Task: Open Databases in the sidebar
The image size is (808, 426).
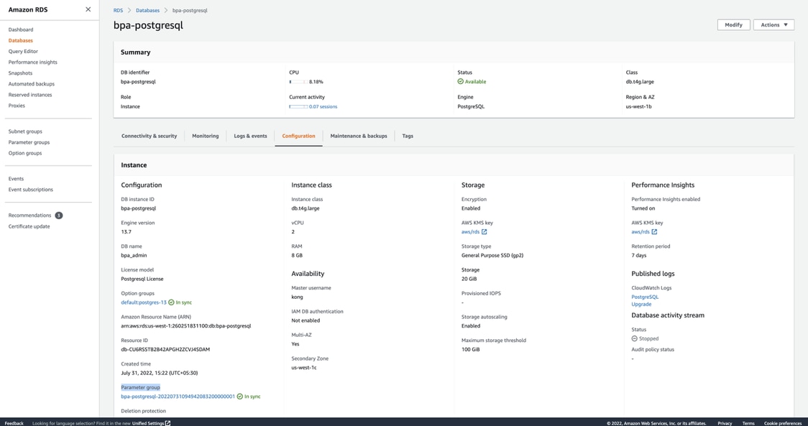Action: pyautogui.click(x=21, y=40)
